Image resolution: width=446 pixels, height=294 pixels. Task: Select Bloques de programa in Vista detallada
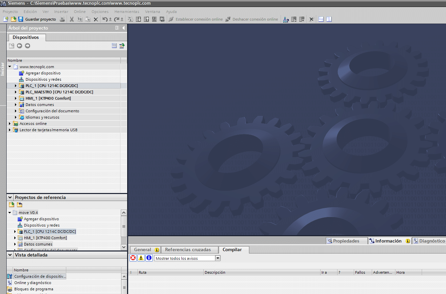pos(34,289)
